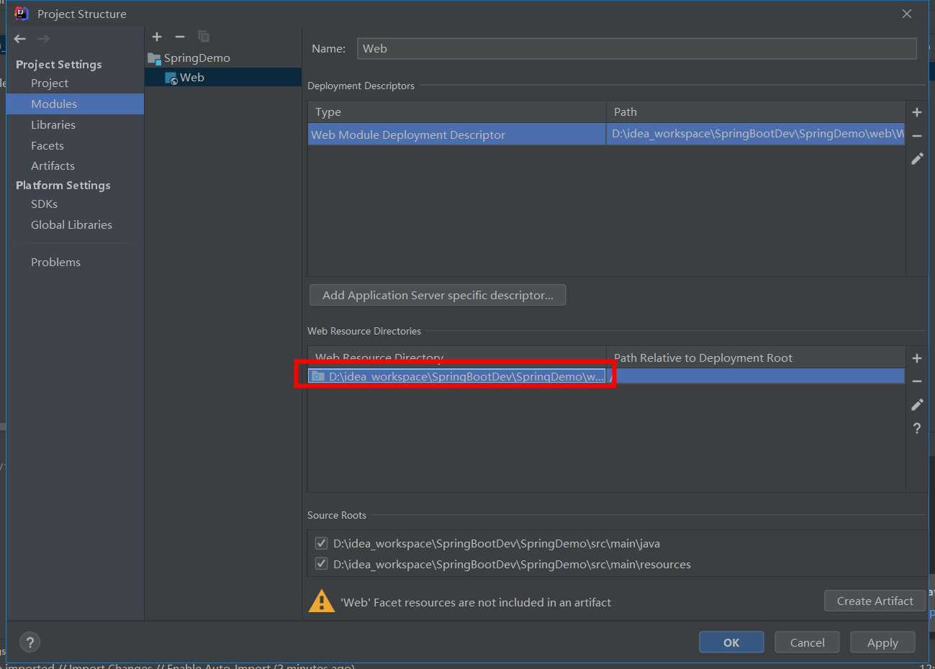Add a deployment descriptor with plus icon
The width and height of the screenshot is (935, 669).
917,112
